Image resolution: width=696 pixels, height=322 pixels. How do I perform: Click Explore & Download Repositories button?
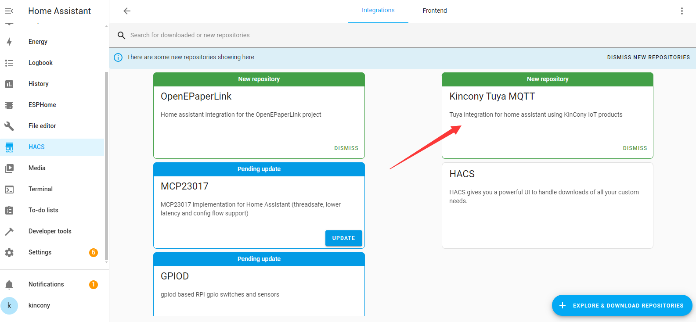coord(622,305)
